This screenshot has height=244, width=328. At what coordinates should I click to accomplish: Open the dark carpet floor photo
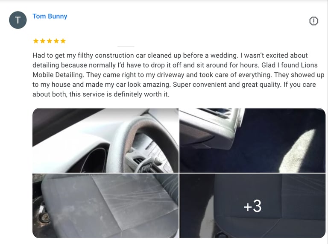pos(252,141)
